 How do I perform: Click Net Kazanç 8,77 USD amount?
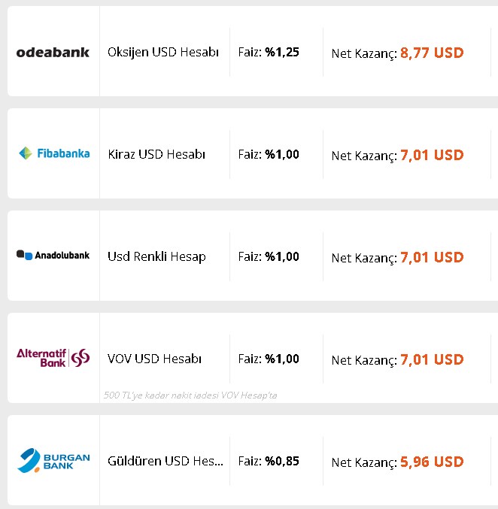[432, 53]
